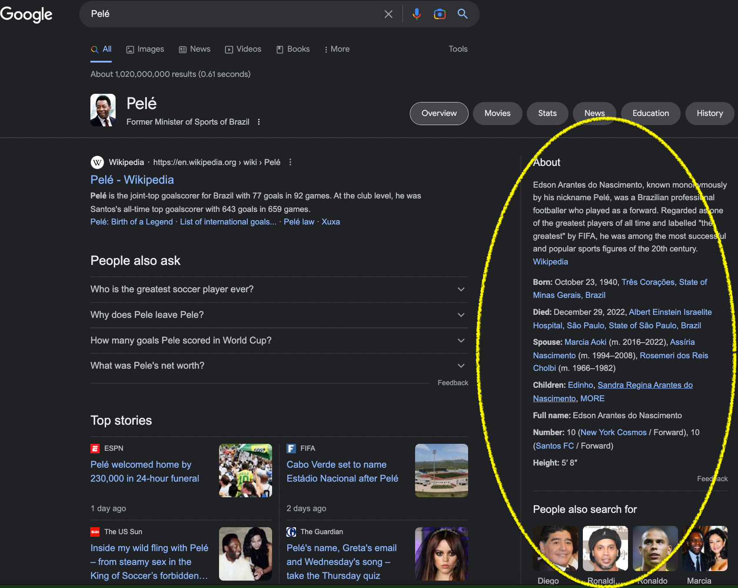Open three-dot menu next to Wikipedia URL
Screen dimensions: 738x588
pos(290,162)
